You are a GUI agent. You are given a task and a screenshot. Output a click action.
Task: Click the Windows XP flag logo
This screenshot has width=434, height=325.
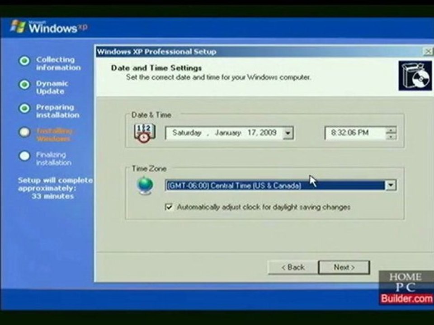[x=18, y=27]
